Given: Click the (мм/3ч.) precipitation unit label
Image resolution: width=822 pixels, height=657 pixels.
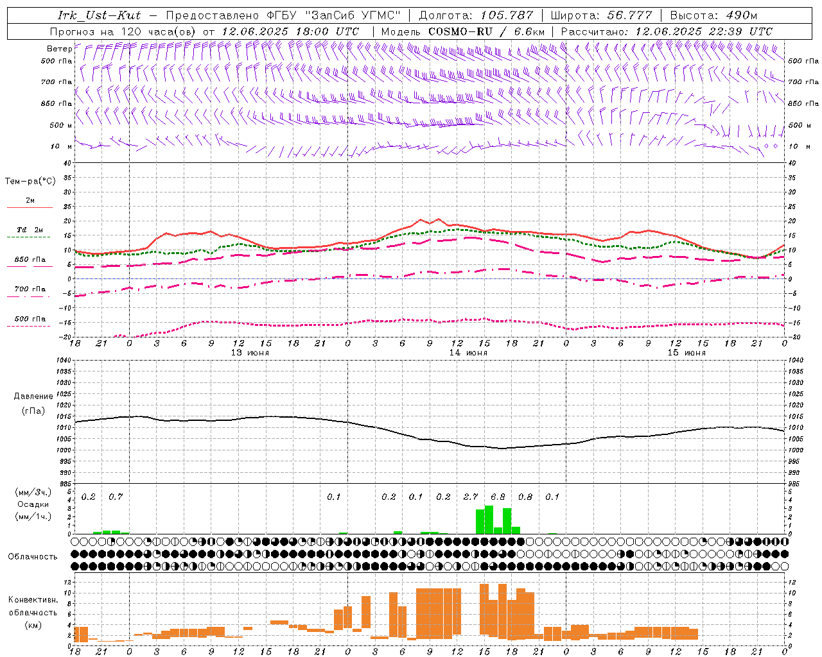Looking at the screenshot, I should pyautogui.click(x=33, y=492).
